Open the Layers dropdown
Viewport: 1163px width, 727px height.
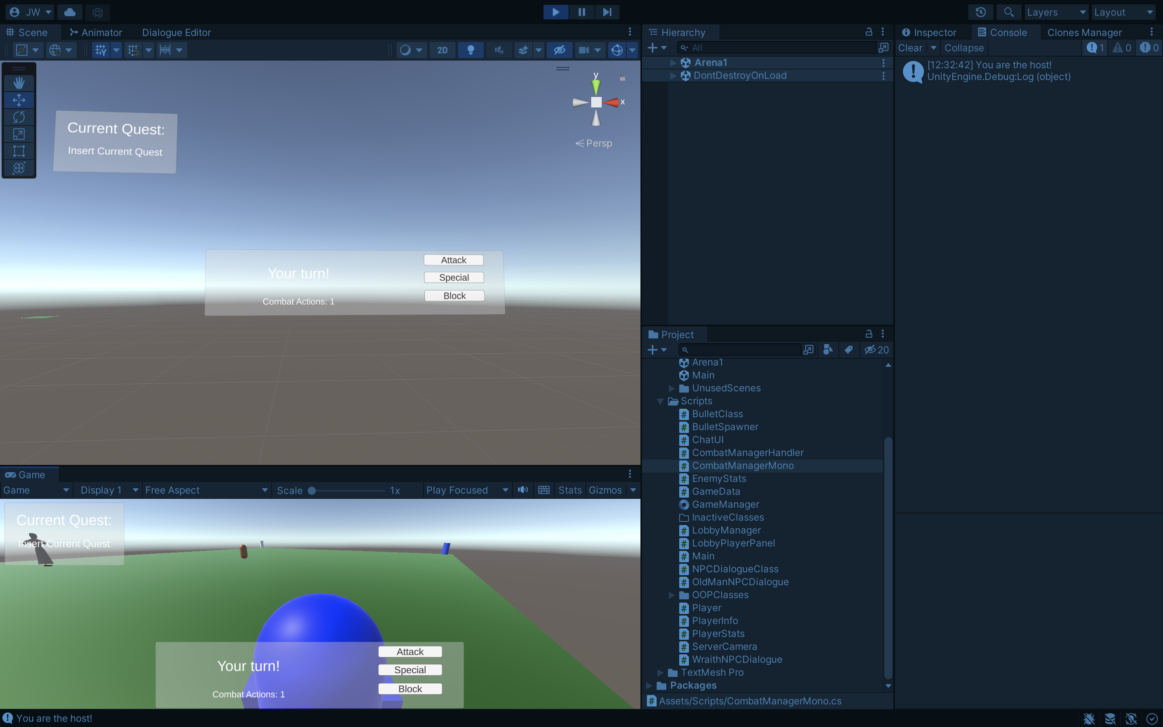(1056, 12)
